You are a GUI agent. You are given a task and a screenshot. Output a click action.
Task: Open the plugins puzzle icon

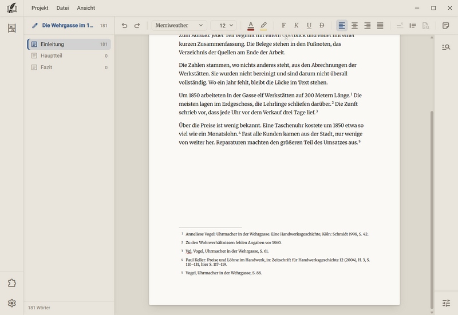(x=11, y=283)
